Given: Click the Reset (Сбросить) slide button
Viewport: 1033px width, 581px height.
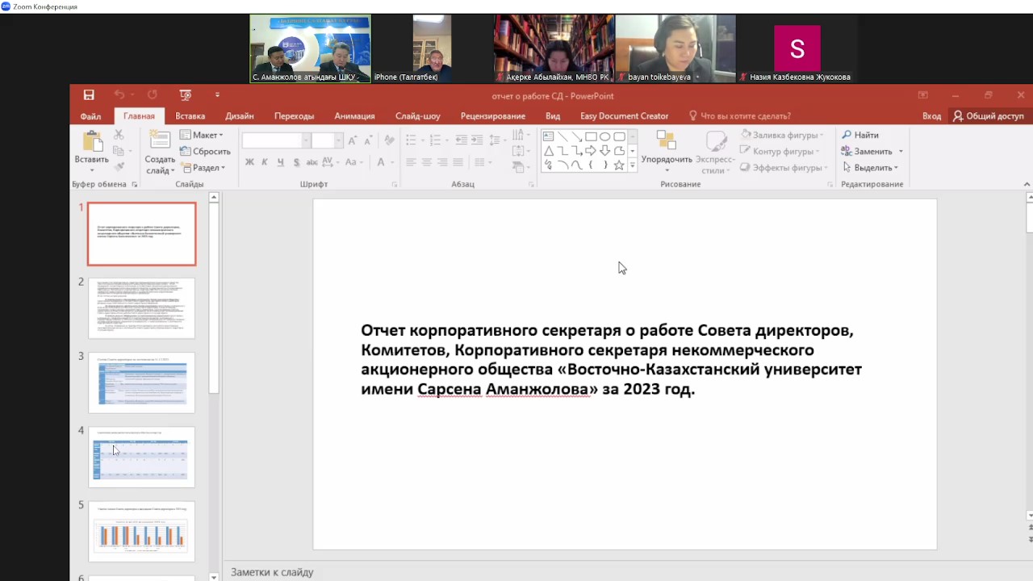Looking at the screenshot, I should pyautogui.click(x=206, y=152).
